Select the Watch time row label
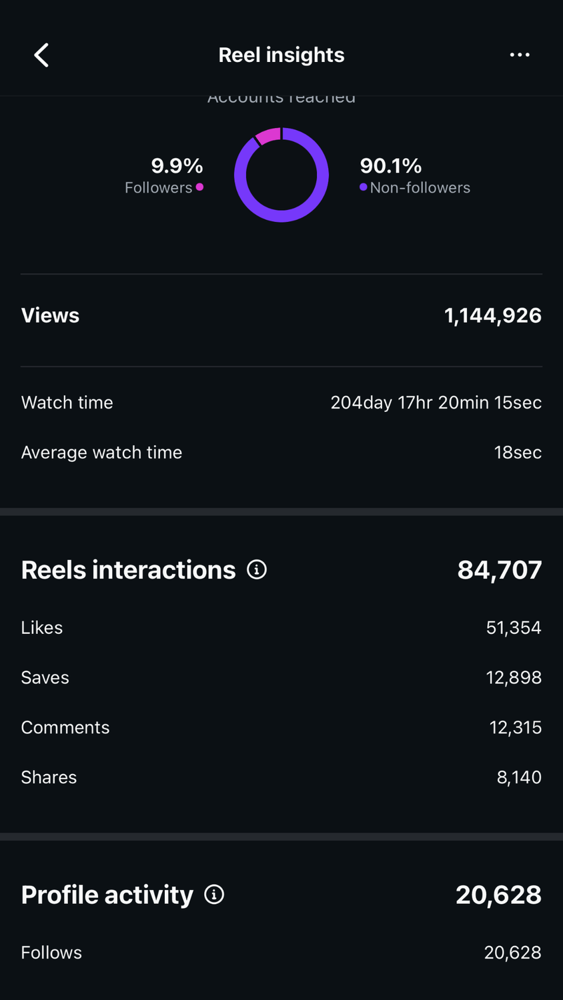 coord(67,403)
